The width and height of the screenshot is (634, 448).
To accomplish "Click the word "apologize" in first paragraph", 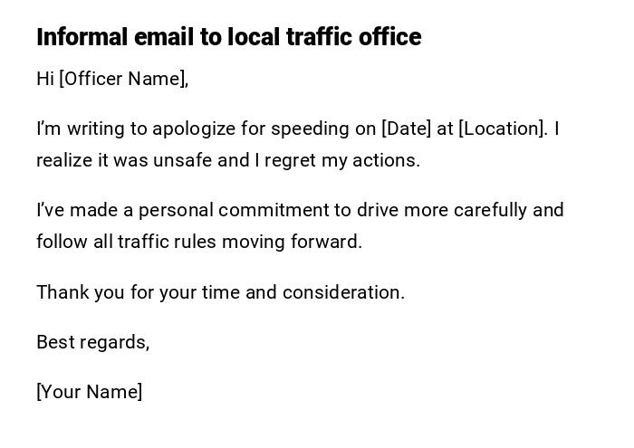I will click(x=193, y=129).
